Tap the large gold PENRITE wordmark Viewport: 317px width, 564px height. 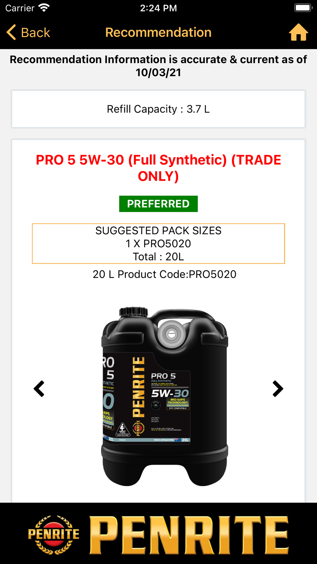point(189,535)
